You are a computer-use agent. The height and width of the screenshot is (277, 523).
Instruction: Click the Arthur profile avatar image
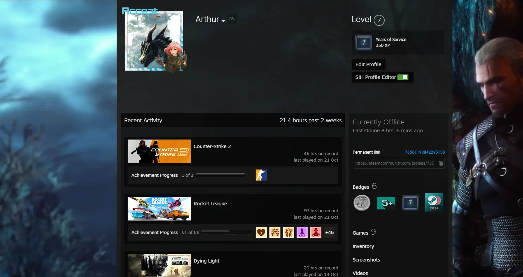(x=154, y=41)
